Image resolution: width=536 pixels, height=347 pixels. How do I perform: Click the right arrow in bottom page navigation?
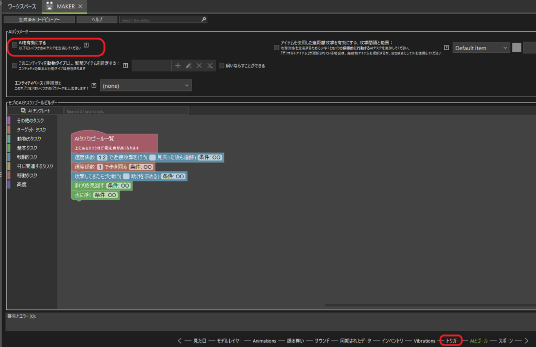pos(527,341)
